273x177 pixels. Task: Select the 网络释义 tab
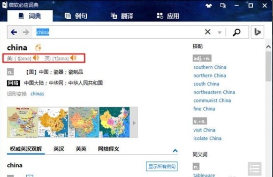point(108,149)
